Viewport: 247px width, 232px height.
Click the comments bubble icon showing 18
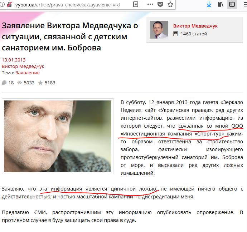(x=4, y=83)
